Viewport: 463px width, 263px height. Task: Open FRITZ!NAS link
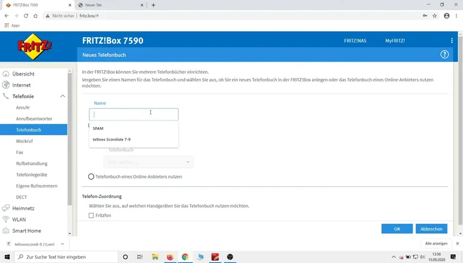(355, 40)
